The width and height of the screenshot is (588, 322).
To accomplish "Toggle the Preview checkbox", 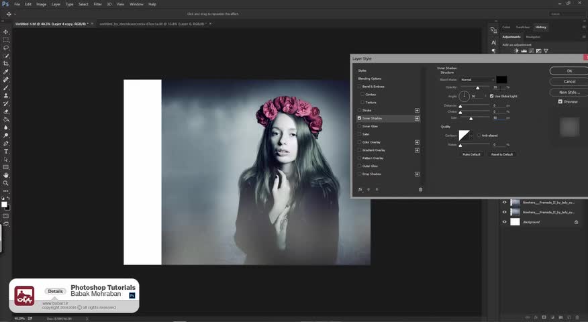I will coord(560,101).
